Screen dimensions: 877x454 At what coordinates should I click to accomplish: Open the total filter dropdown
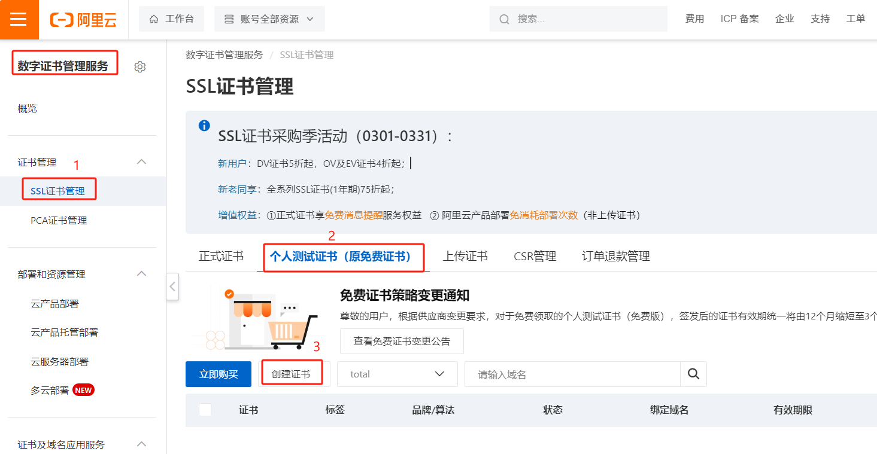tap(397, 374)
